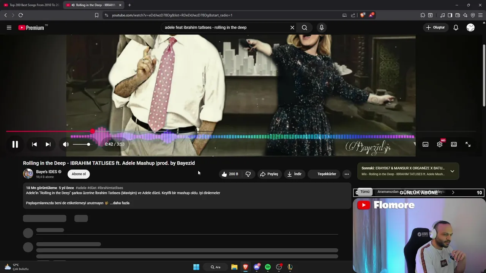486x273 pixels.
Task: Toggle subtitles in the player
Action: click(426, 144)
